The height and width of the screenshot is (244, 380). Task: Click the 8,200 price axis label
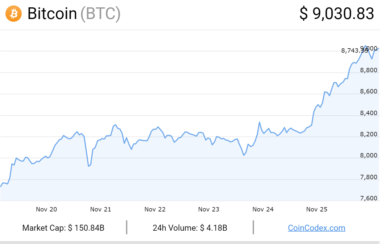(369, 134)
